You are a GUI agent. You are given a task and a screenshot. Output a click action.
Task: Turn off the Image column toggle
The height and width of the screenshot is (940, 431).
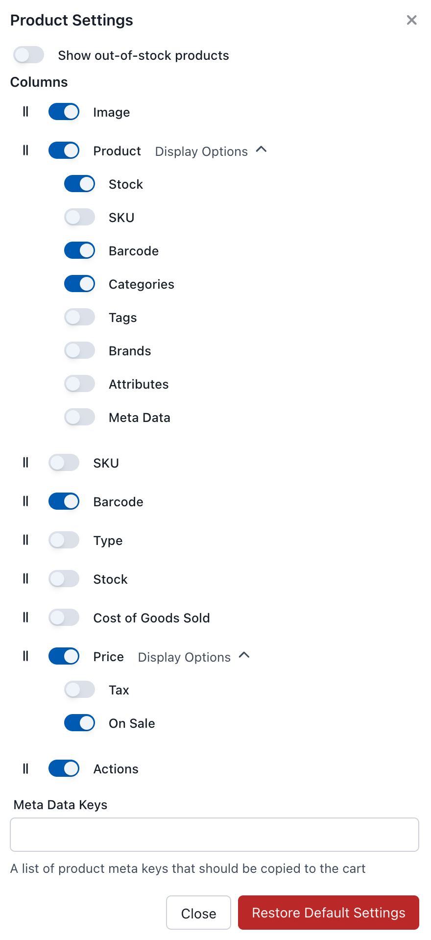coord(64,112)
